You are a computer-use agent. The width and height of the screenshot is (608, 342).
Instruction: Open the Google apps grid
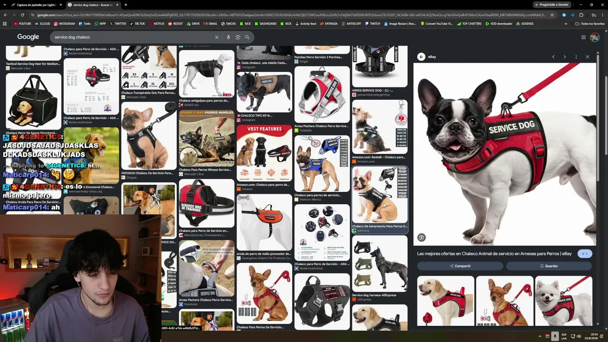[583, 37]
